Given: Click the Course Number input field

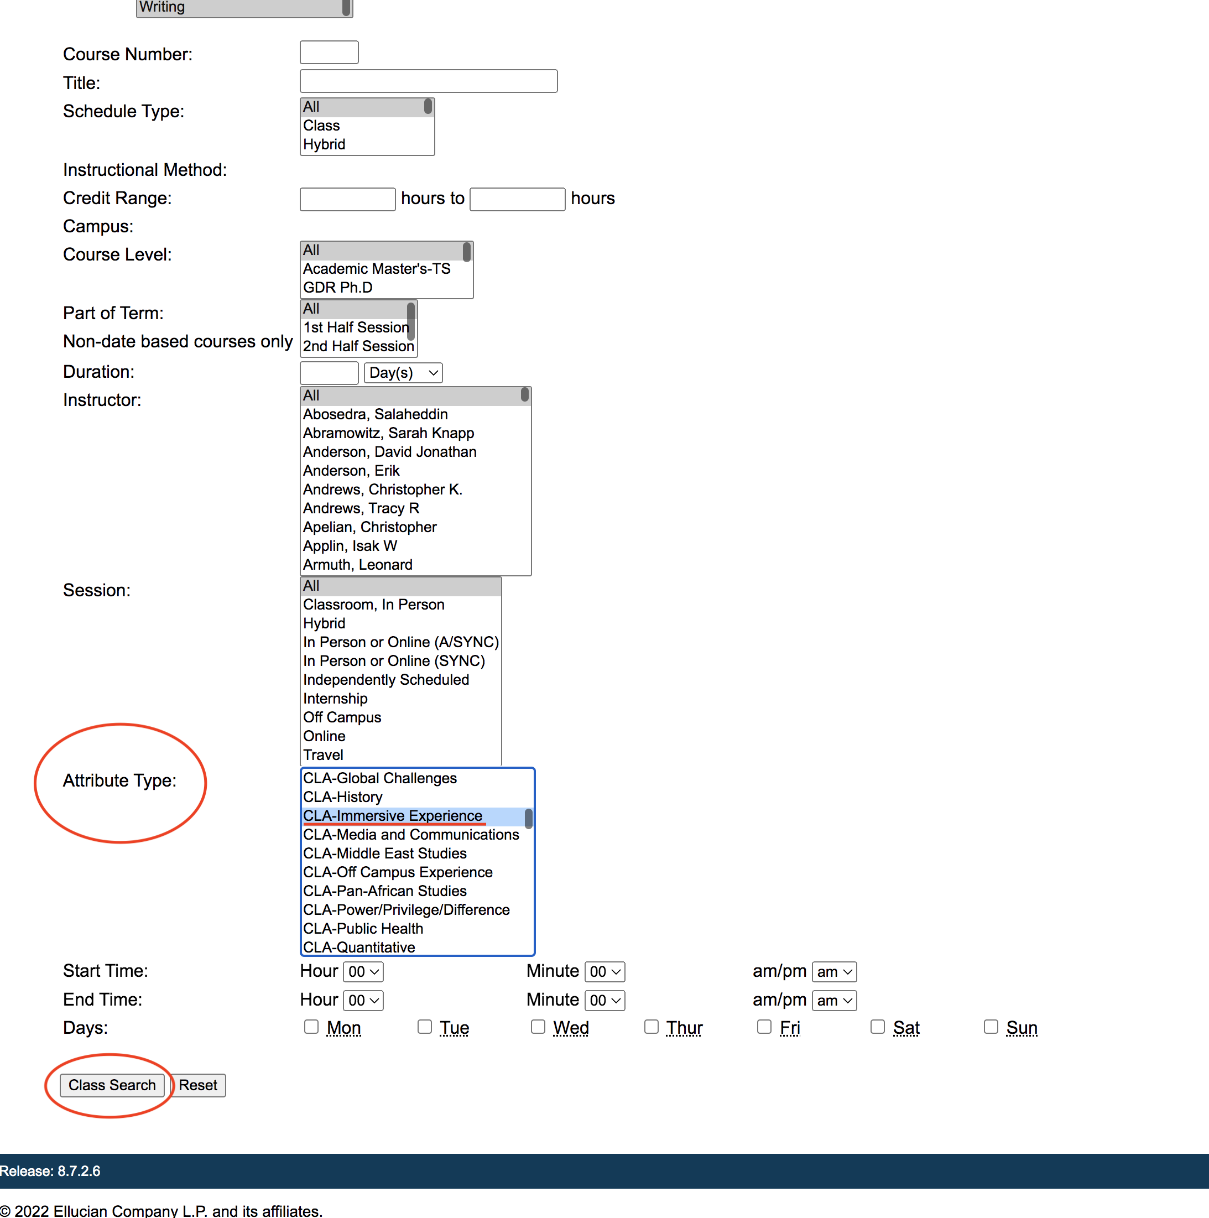Looking at the screenshot, I should [x=329, y=53].
